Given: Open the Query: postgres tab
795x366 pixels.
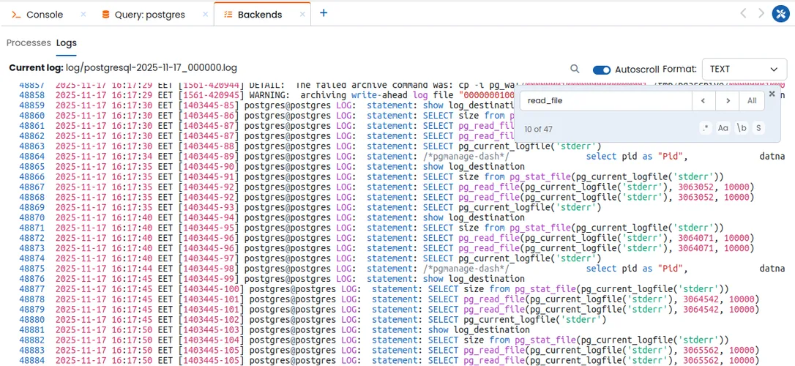Looking at the screenshot, I should point(149,15).
